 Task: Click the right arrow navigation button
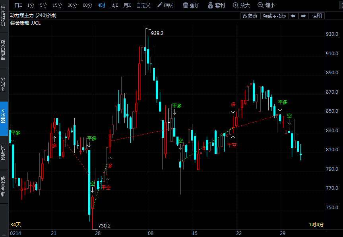pos(303,16)
